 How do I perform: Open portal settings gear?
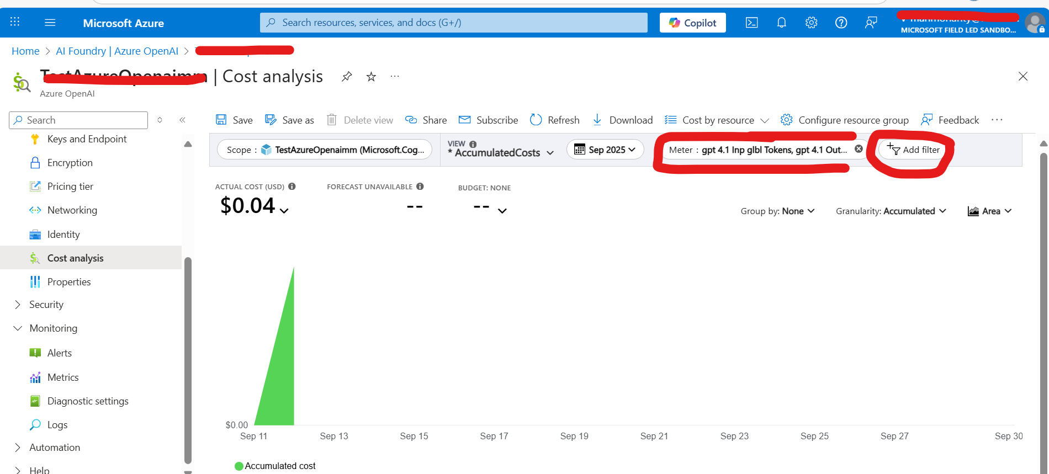811,23
